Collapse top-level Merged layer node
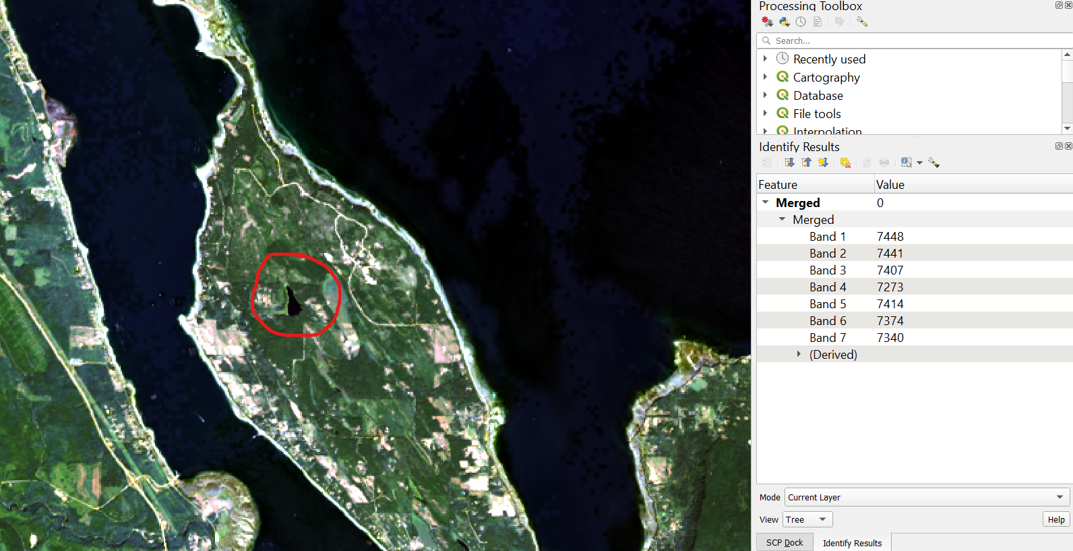The width and height of the screenshot is (1073, 551). click(765, 202)
